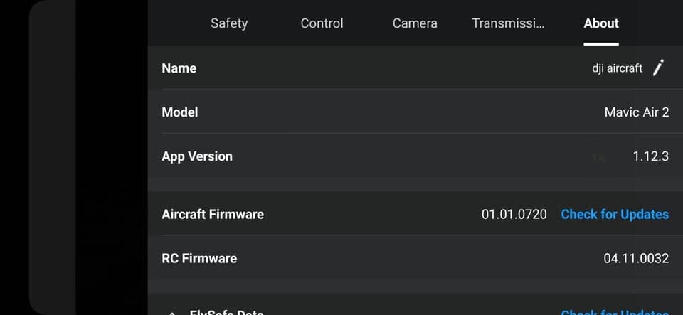This screenshot has height=315, width=683.
Task: Select the Aircraft Firmware row label
Action: point(213,215)
